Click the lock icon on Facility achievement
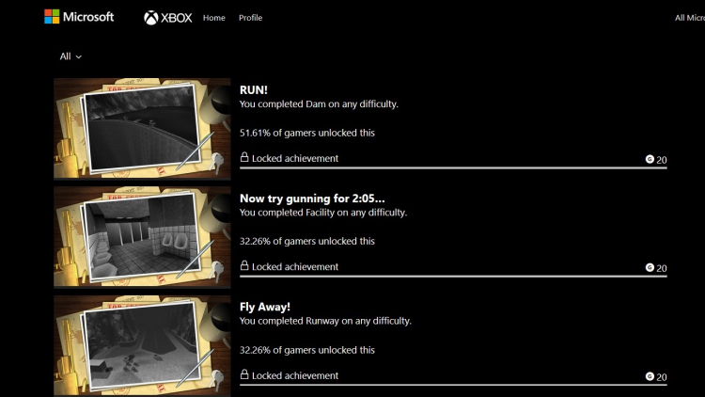 [244, 266]
